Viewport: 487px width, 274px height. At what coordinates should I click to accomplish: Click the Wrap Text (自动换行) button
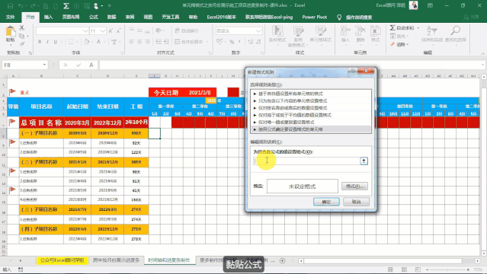pos(187,30)
